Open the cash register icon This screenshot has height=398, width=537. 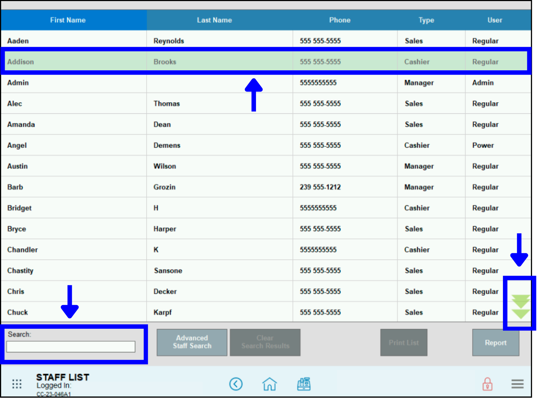point(304,384)
